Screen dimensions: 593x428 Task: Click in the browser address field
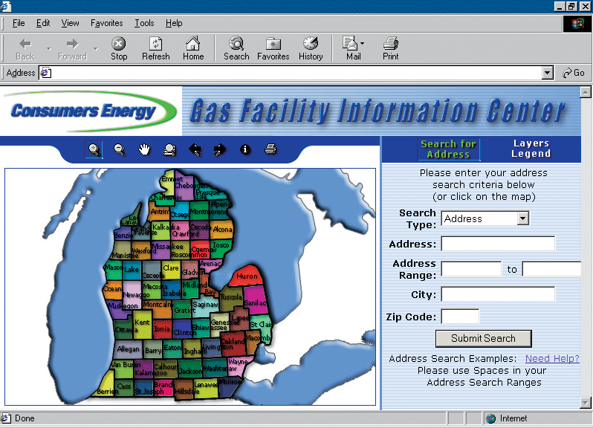(x=296, y=73)
